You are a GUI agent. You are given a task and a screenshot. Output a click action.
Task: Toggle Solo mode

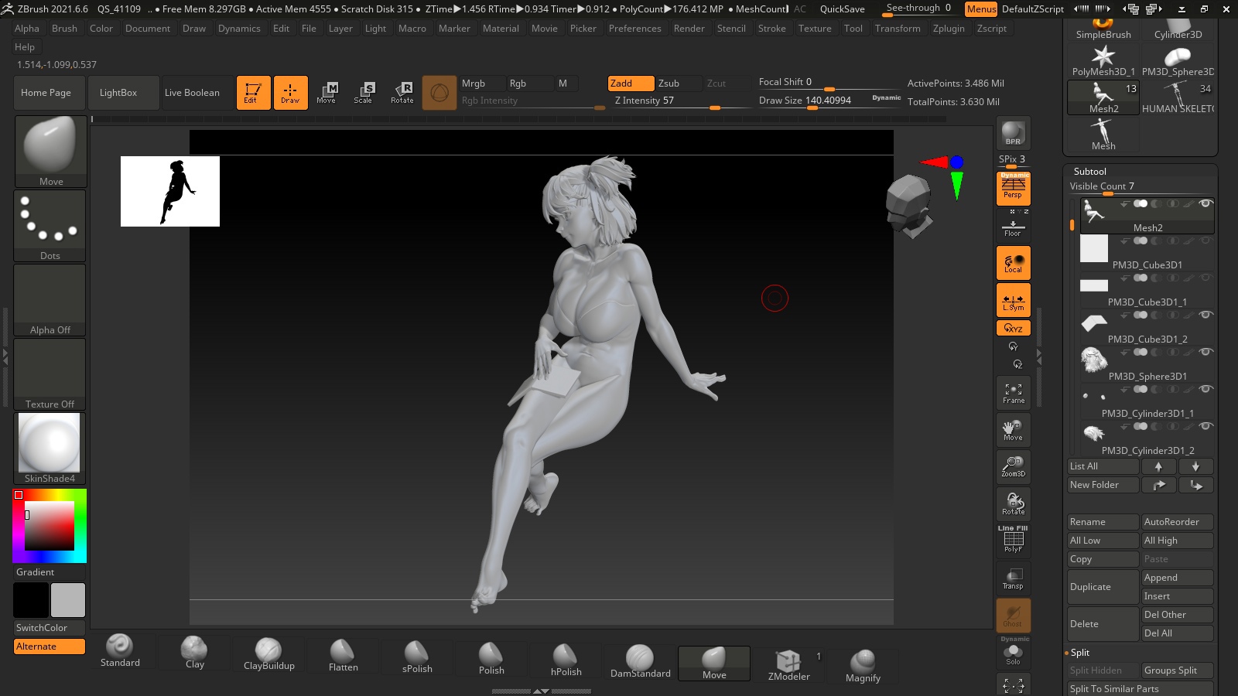tap(1014, 654)
